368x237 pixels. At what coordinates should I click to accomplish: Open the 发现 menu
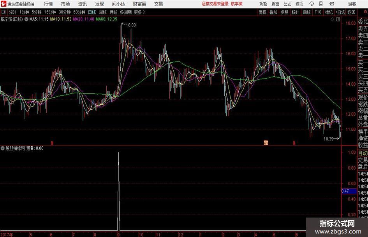pyautogui.click(x=100, y=4)
